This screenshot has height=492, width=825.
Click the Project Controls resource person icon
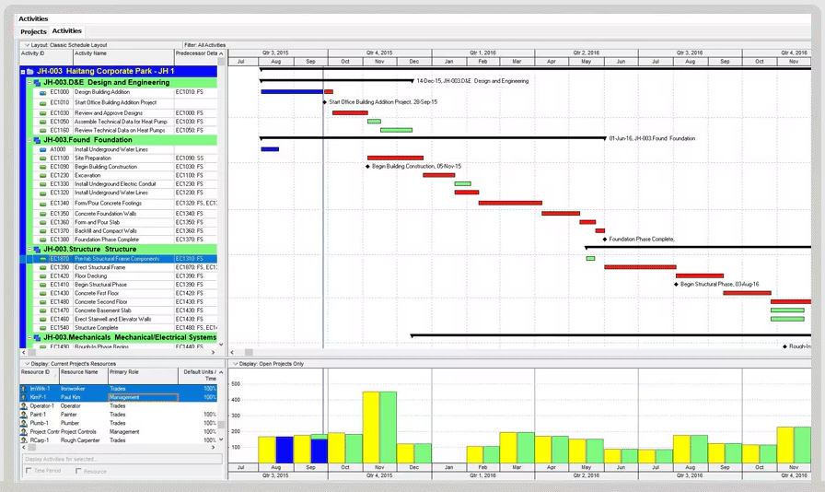(24, 432)
